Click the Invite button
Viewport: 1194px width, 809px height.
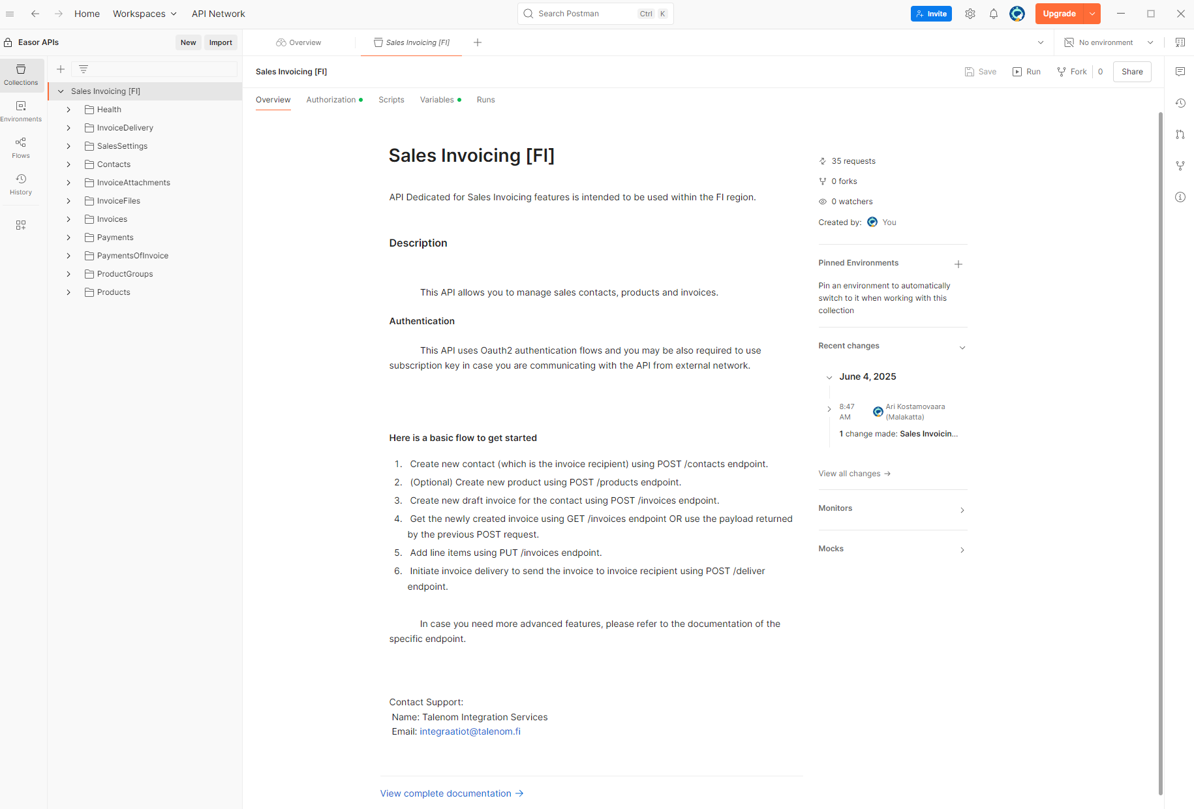931,14
